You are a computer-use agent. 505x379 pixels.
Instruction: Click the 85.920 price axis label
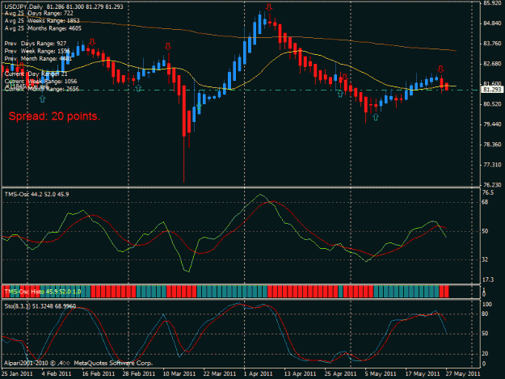(x=492, y=3)
